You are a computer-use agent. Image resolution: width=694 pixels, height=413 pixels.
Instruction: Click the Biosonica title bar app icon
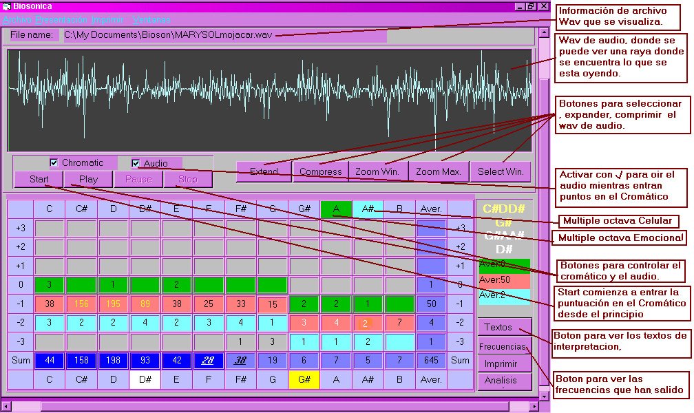coord(7,6)
